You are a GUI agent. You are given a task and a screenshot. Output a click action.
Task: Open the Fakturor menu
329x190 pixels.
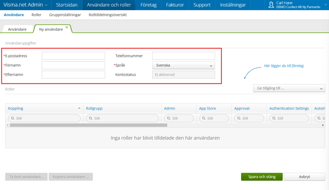[x=175, y=5]
